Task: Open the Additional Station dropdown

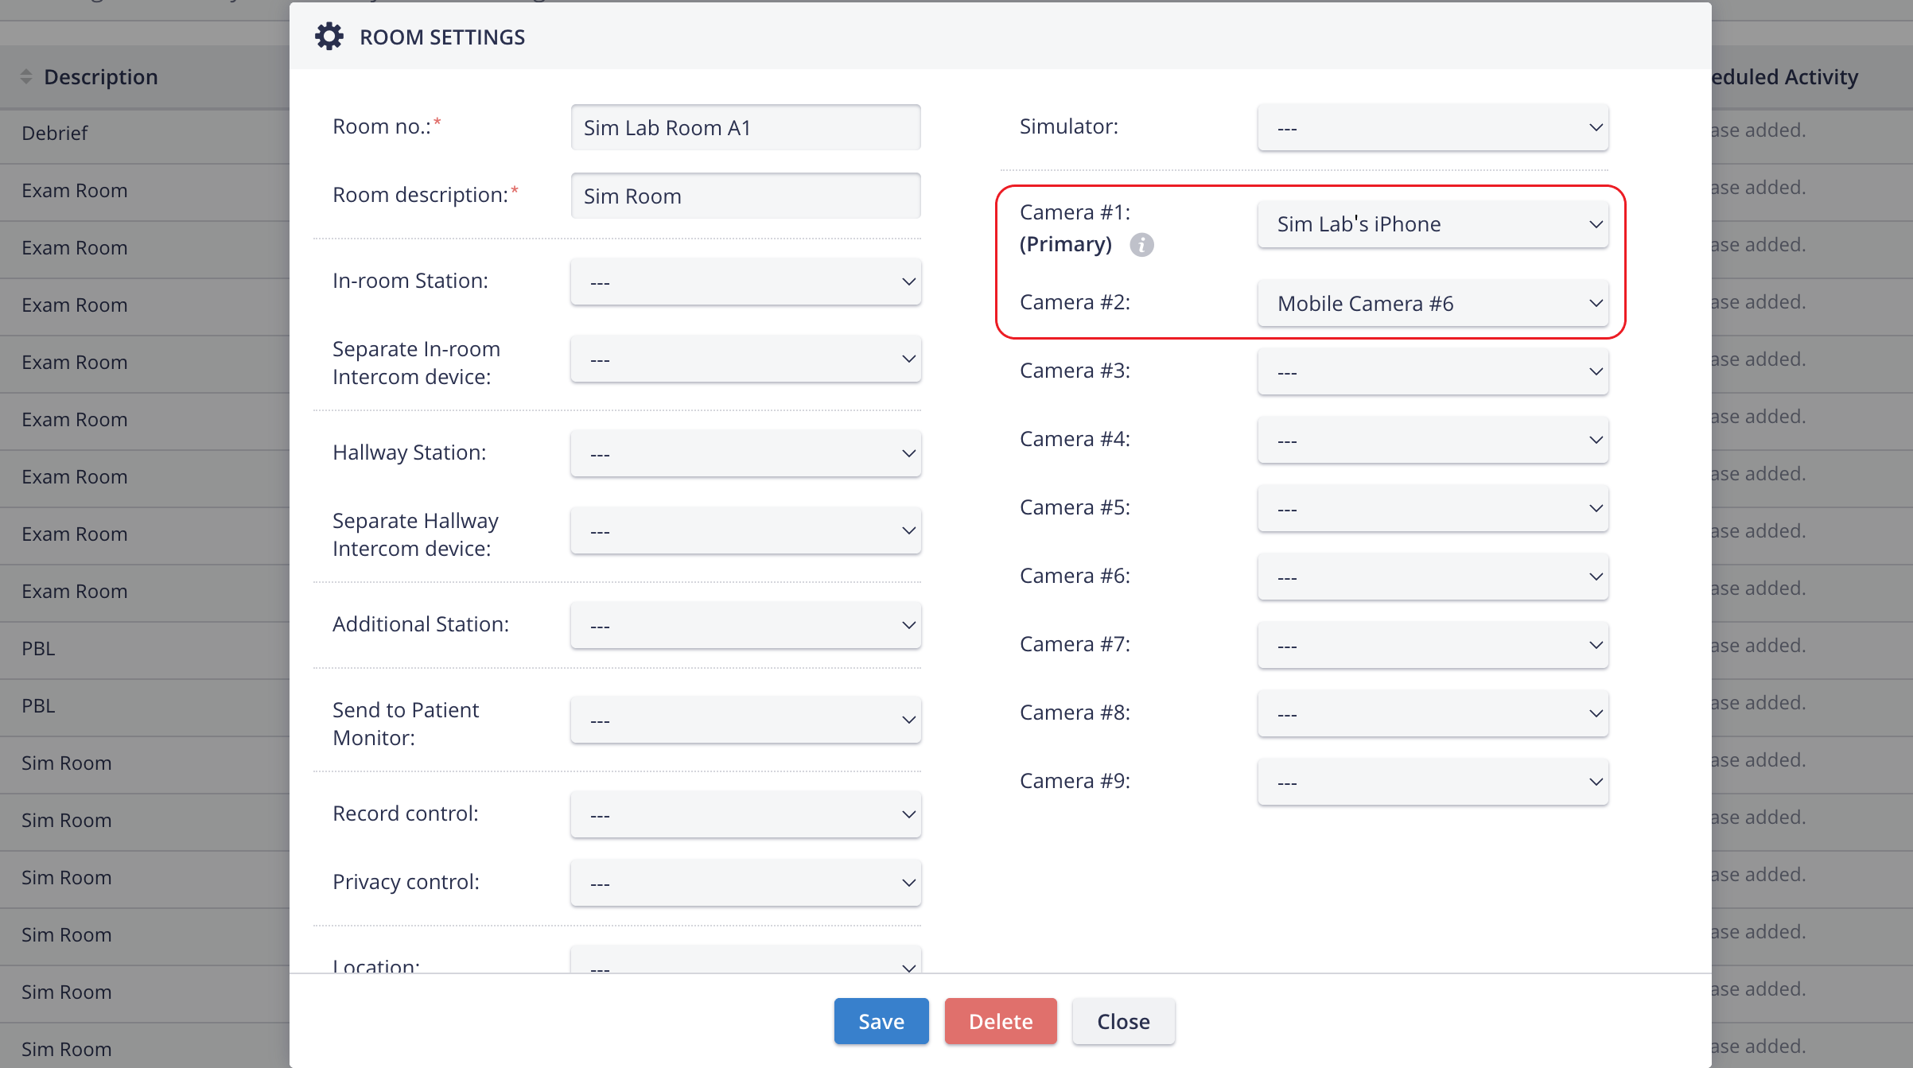Action: [745, 625]
